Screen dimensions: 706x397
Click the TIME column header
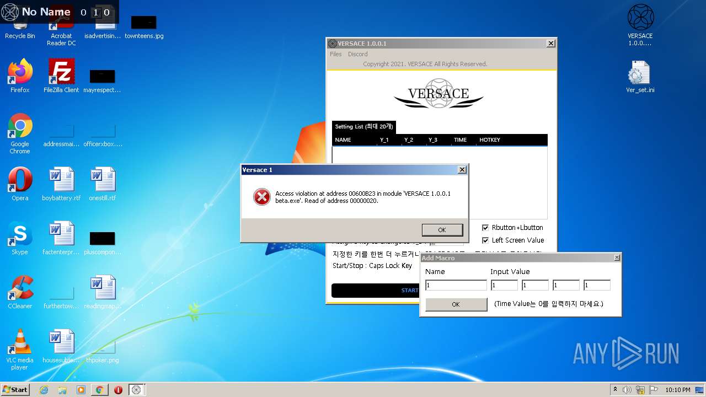pyautogui.click(x=464, y=140)
